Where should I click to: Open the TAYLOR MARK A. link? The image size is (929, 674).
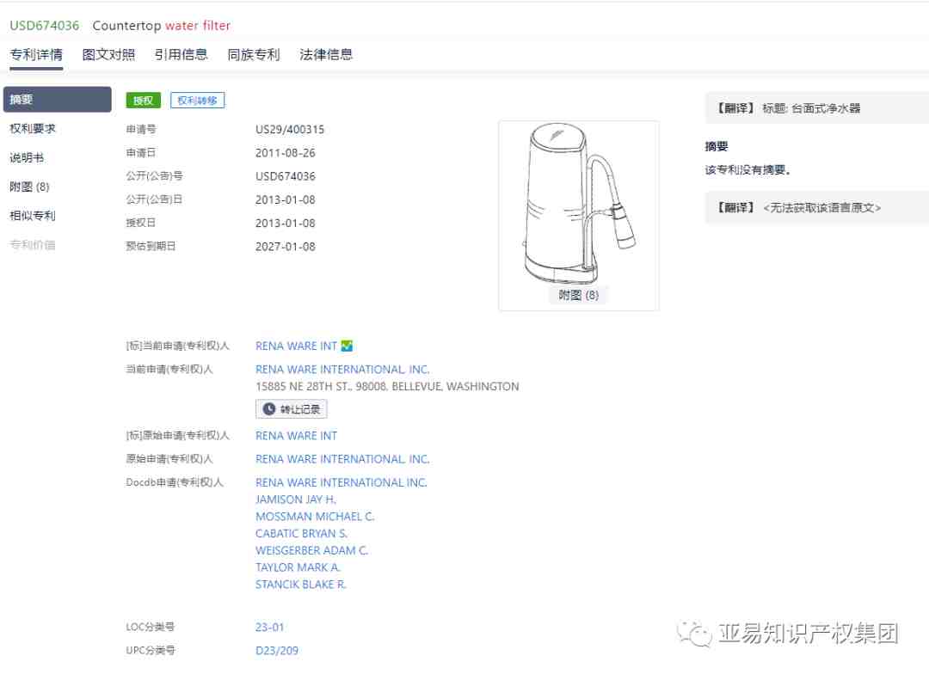(298, 567)
